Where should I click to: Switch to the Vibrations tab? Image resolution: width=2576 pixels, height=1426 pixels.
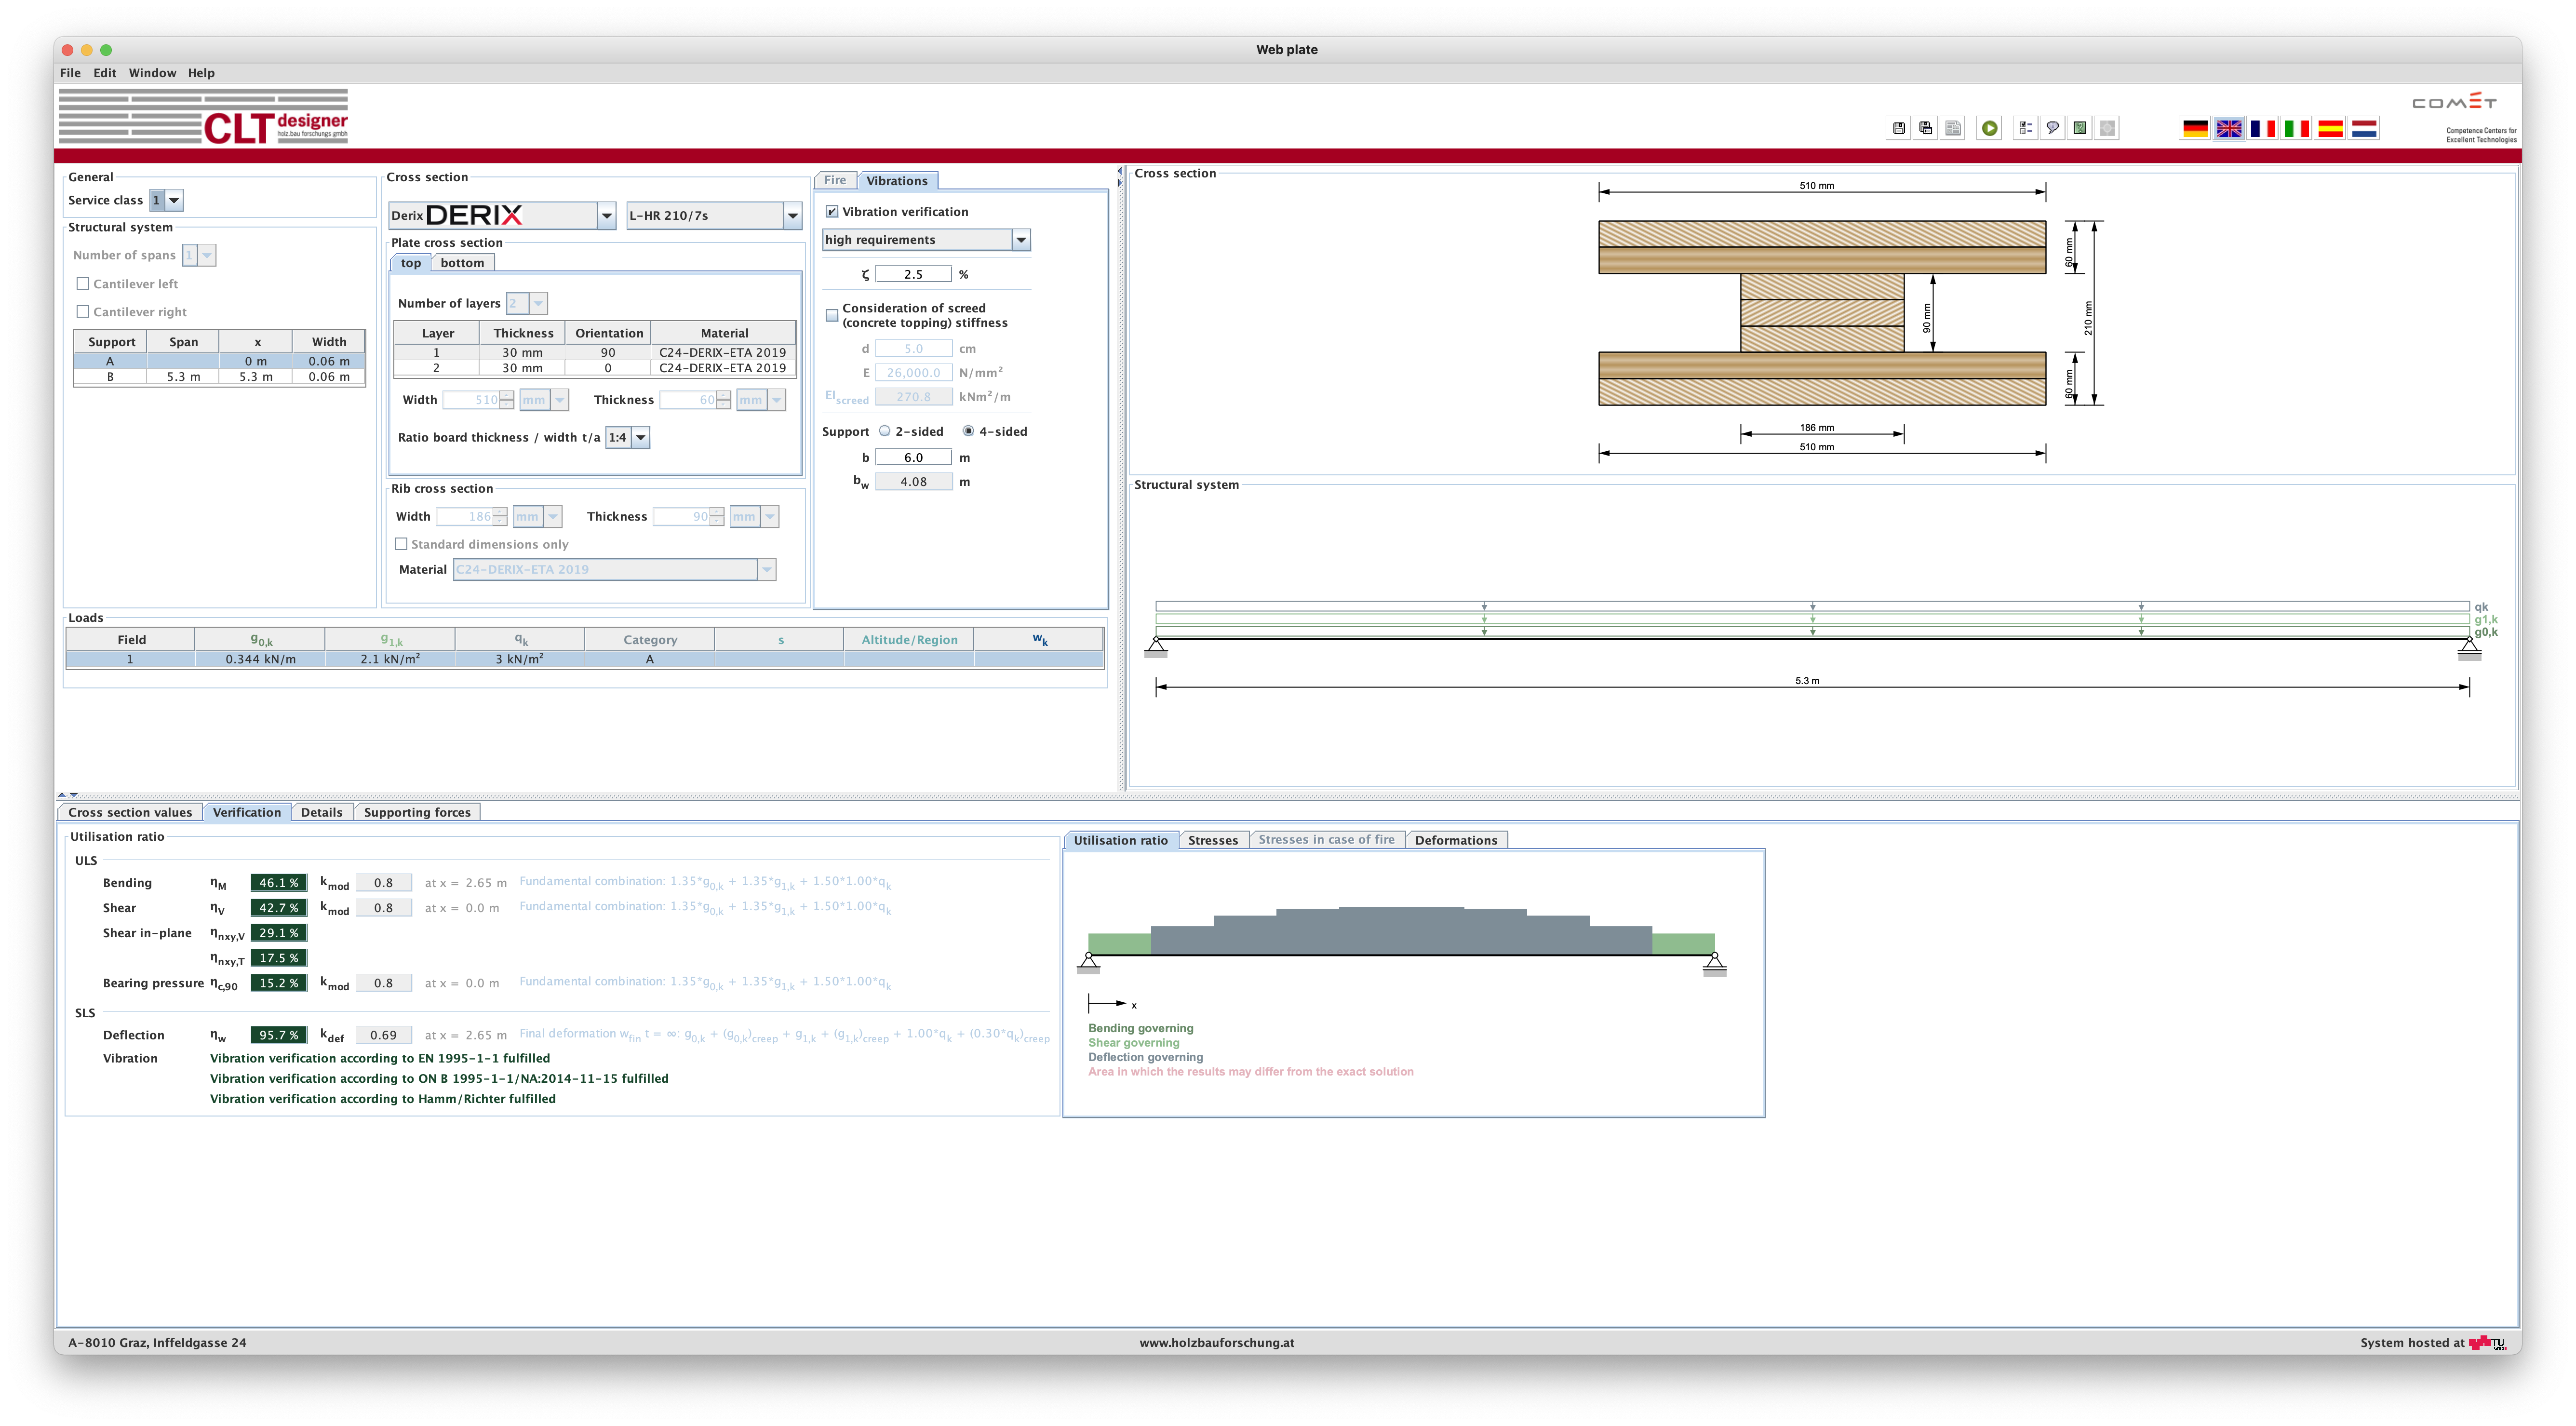[x=897, y=179]
